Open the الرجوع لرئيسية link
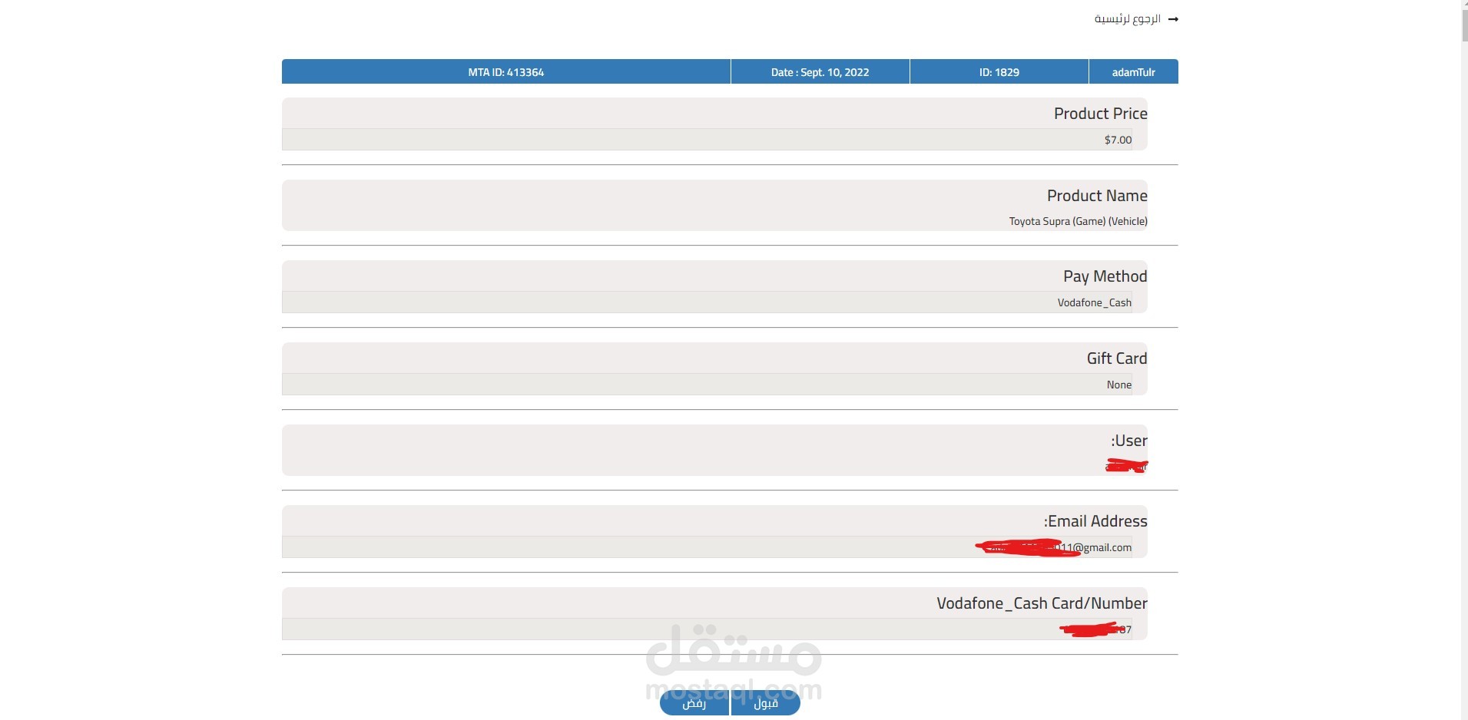The height and width of the screenshot is (720, 1468). [x=1127, y=18]
